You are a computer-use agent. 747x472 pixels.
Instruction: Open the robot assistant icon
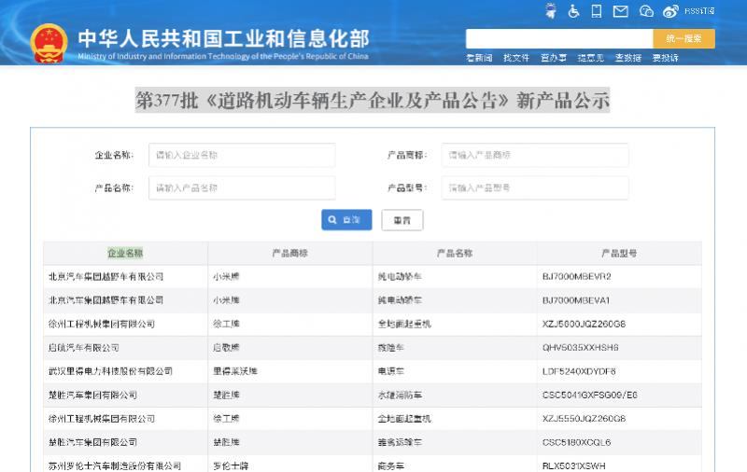pos(551,10)
